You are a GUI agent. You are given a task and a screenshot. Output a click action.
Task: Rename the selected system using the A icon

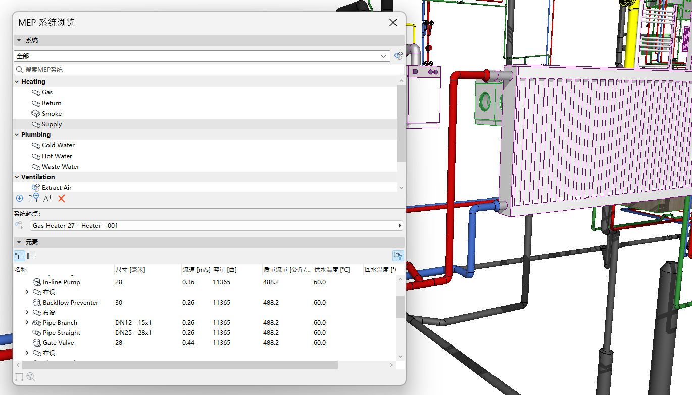pyautogui.click(x=47, y=199)
